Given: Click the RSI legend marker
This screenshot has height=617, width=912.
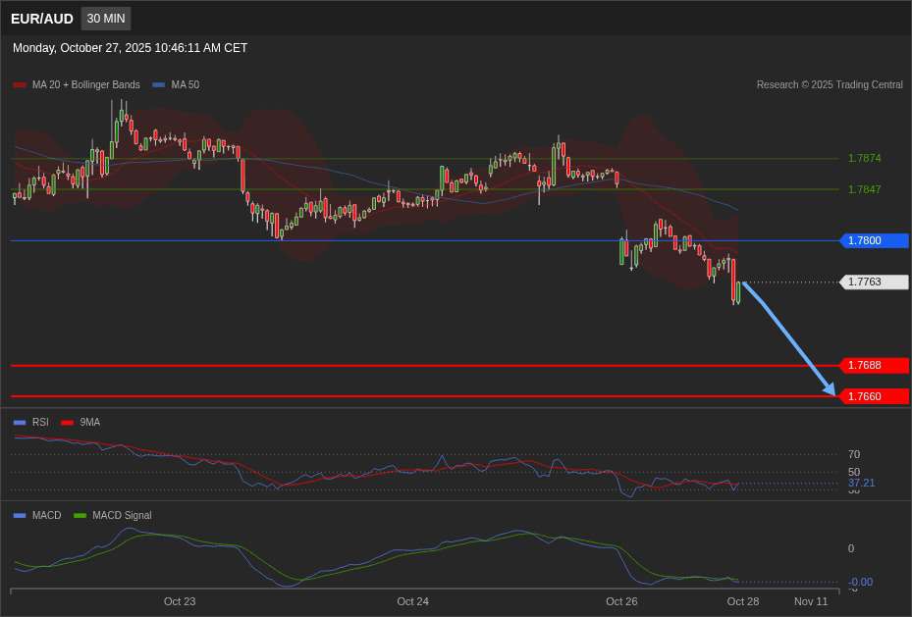Looking at the screenshot, I should tap(20, 423).
